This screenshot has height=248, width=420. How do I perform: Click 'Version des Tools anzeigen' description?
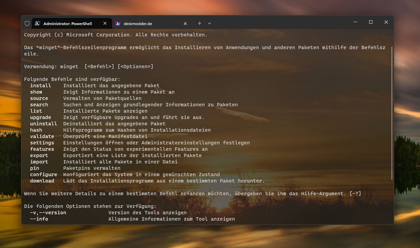(x=148, y=213)
